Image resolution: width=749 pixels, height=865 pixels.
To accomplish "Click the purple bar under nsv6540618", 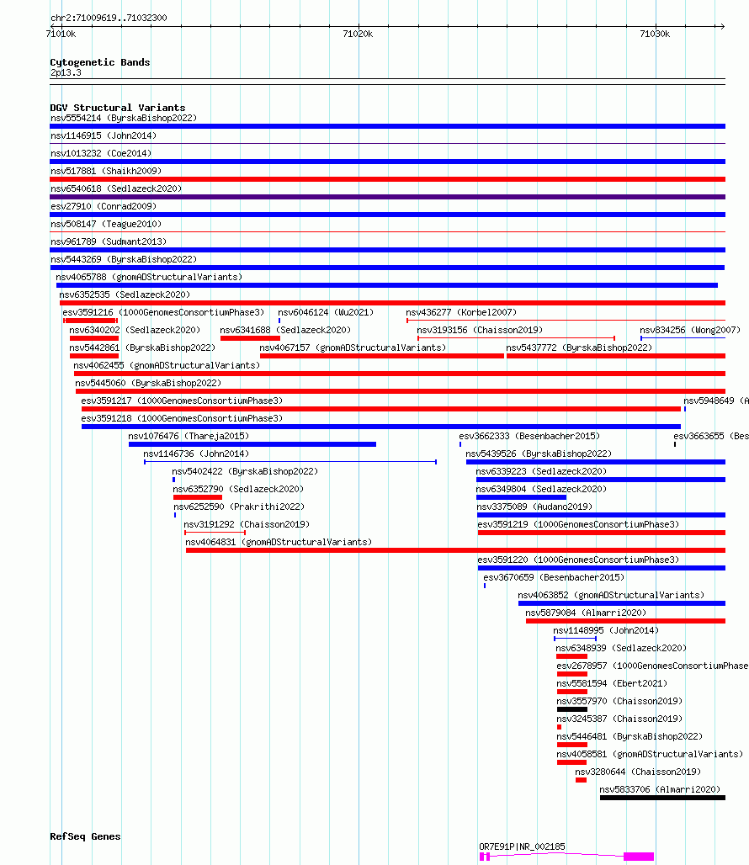I will 388,197.
